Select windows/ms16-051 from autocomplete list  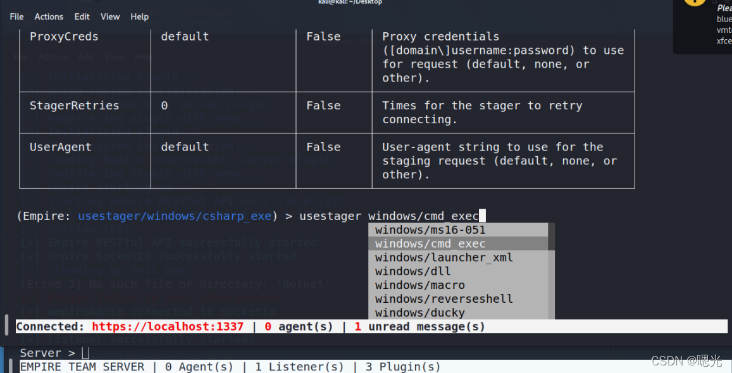pos(430,230)
